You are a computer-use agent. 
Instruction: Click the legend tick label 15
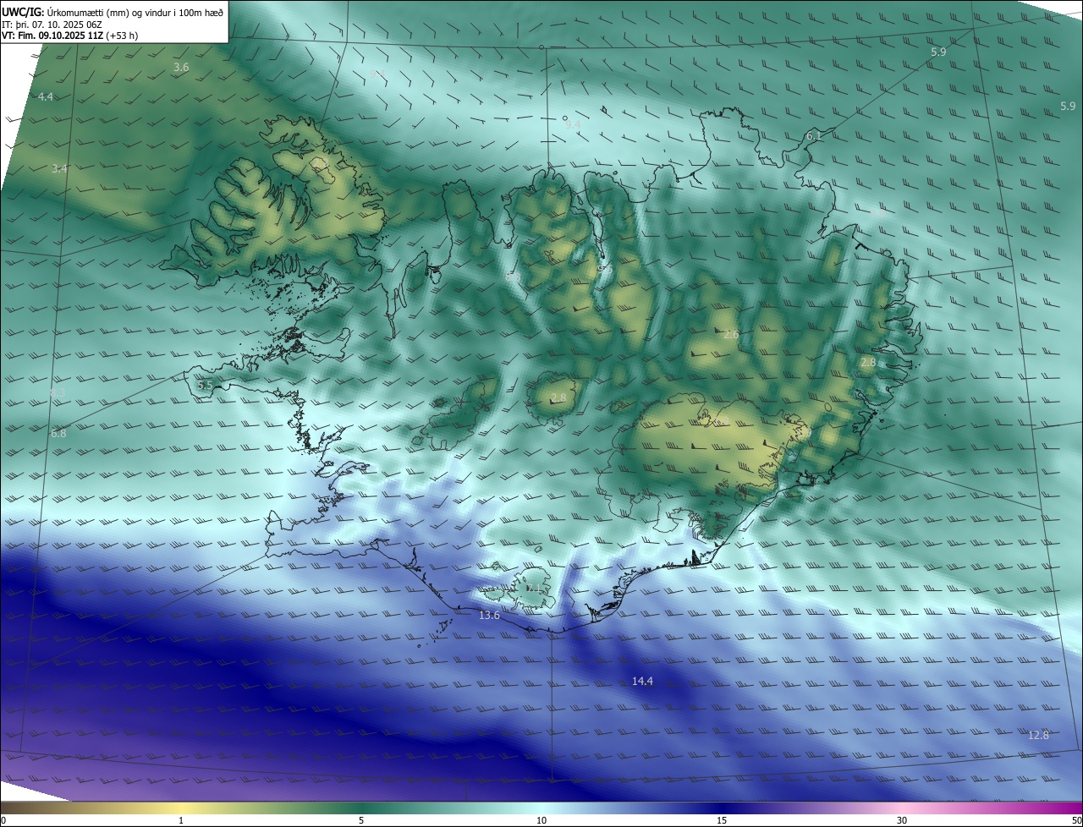click(722, 820)
